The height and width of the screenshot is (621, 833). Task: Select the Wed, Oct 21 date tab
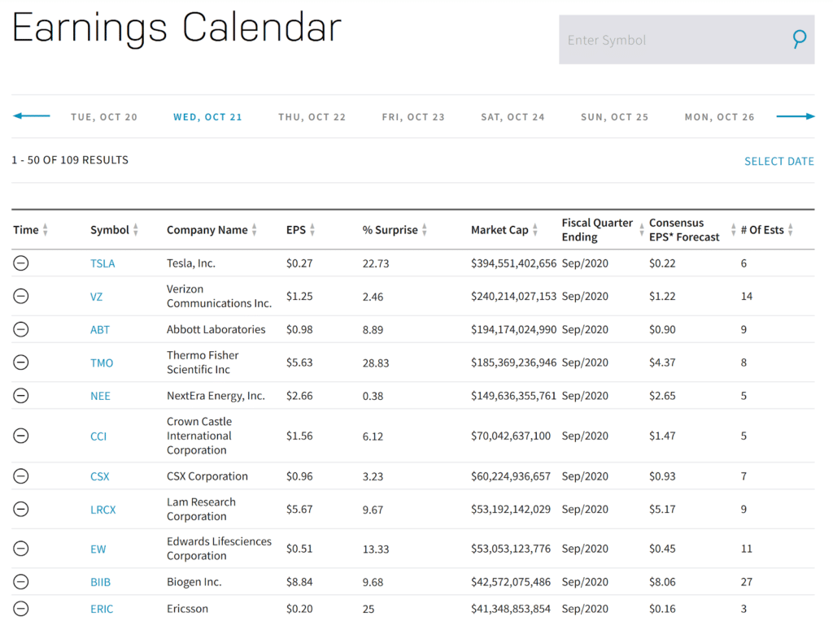(207, 117)
